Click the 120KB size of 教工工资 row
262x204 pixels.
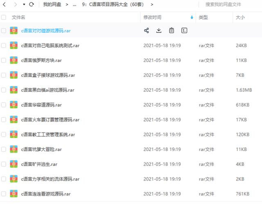coord(242,135)
